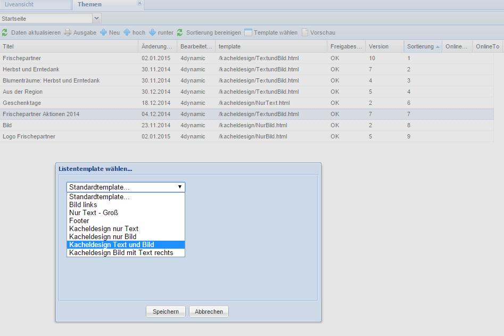Click the green refresh icon for Daten aktualisieren
The image size is (504, 336).
point(5,32)
